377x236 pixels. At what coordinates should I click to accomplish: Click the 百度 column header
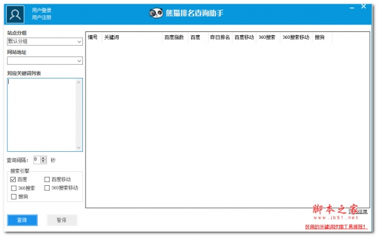(x=198, y=37)
